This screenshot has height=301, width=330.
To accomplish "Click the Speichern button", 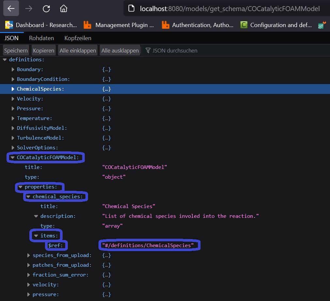I will [16, 51].
